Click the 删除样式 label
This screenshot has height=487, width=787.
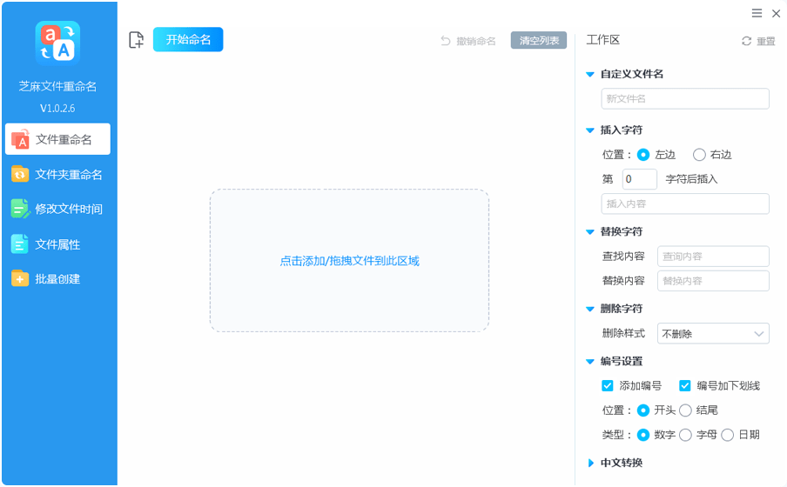tap(623, 334)
